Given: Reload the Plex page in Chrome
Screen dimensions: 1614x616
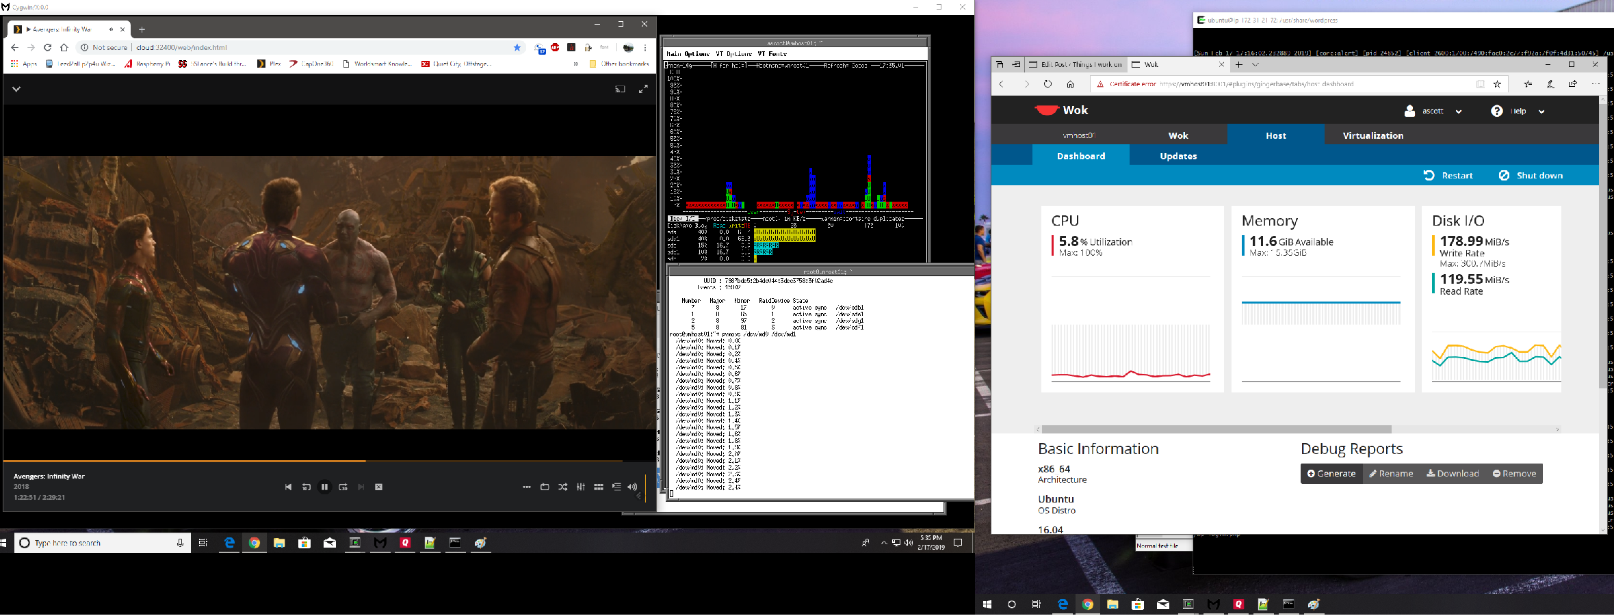Looking at the screenshot, I should [x=47, y=47].
